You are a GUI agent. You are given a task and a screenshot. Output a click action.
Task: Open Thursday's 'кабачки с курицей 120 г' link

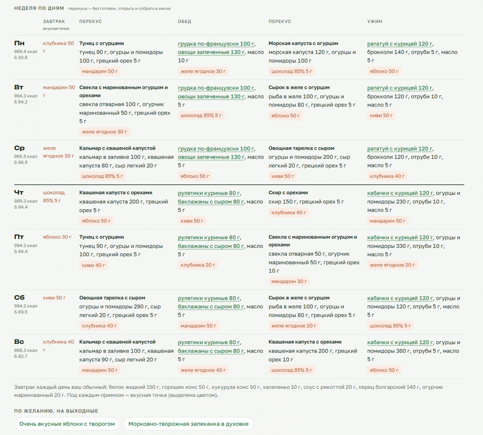(400, 193)
